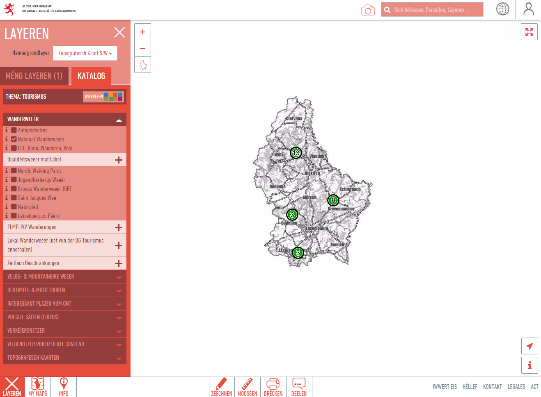Open the Zeechnen drawing tool

tap(222, 387)
